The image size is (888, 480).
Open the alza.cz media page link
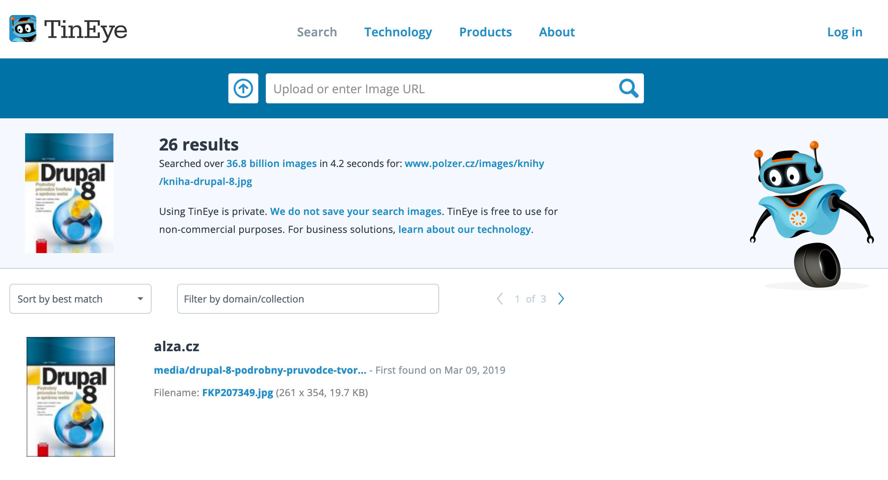[x=260, y=370]
